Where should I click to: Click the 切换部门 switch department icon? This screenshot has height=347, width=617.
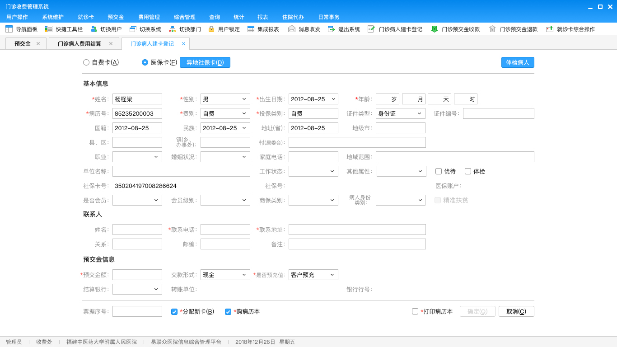point(173,29)
